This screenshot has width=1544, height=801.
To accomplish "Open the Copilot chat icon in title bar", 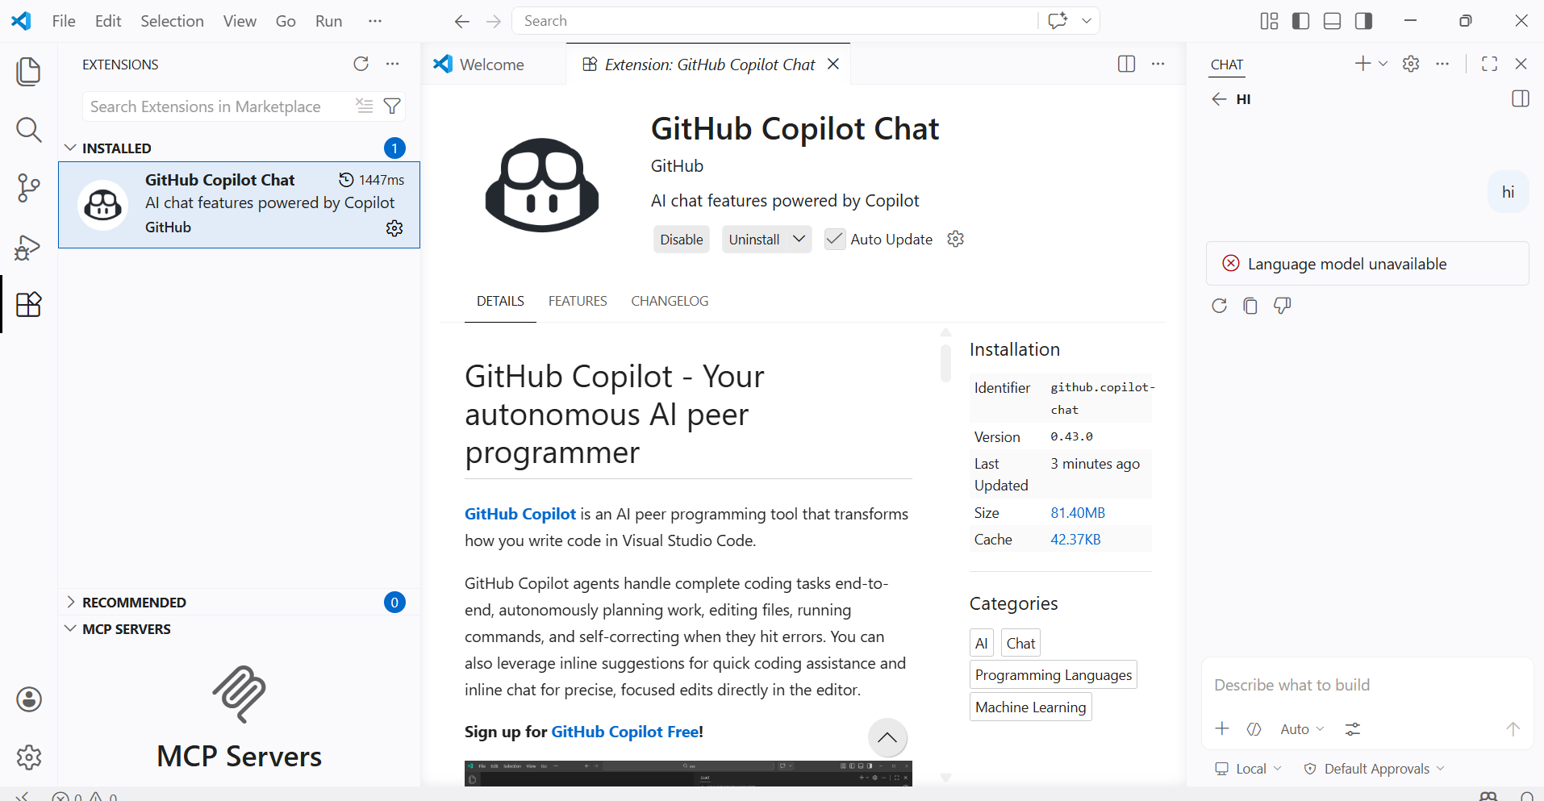I will click(1058, 21).
